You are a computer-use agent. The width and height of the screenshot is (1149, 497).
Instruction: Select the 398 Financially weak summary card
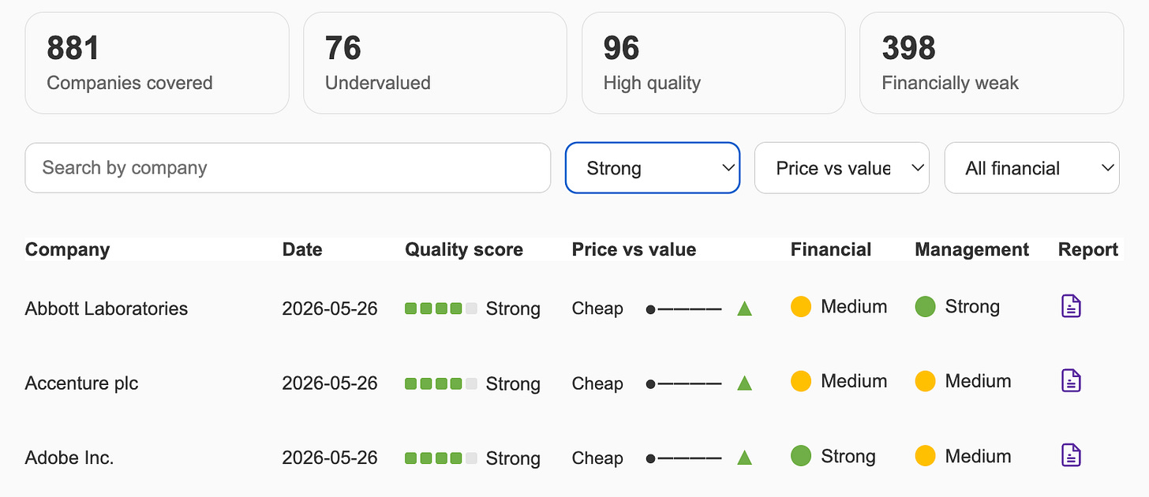tap(991, 63)
